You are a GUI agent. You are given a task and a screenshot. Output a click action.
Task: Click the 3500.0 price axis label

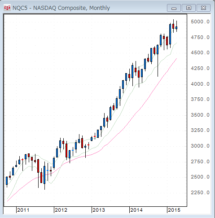tap(200, 115)
